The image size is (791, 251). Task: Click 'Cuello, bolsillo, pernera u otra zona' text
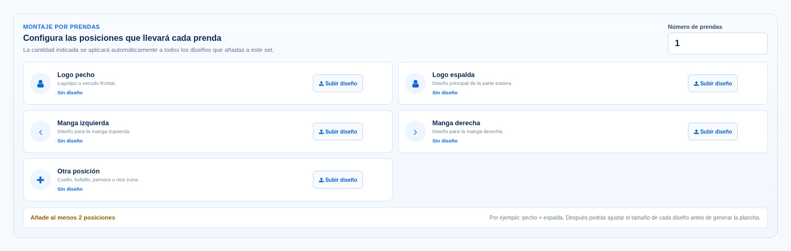[98, 180]
